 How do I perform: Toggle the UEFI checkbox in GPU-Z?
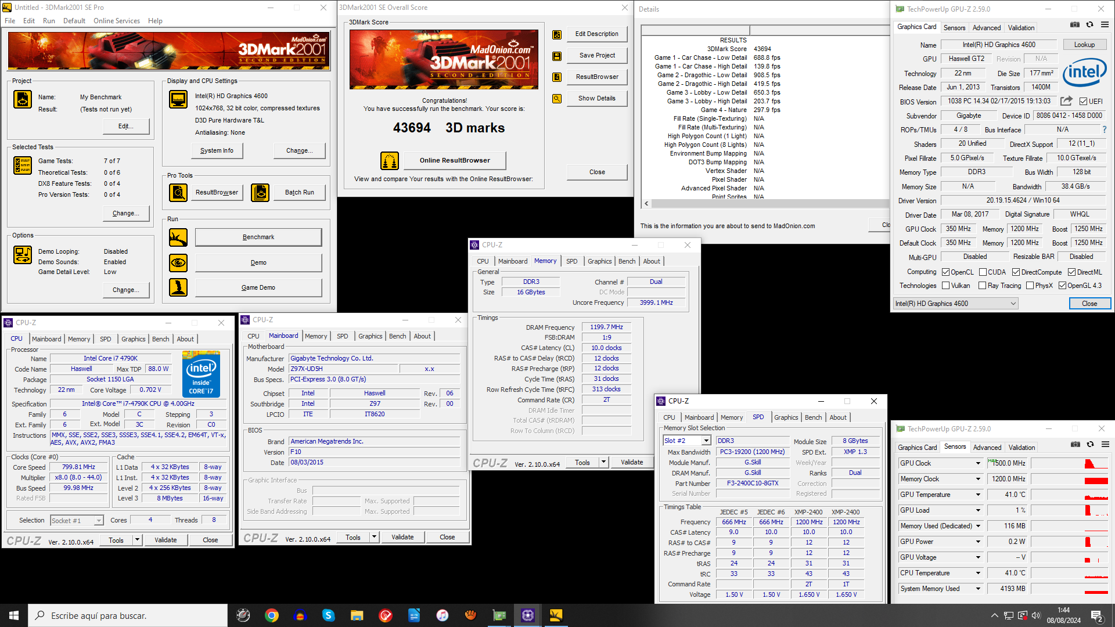coord(1084,102)
